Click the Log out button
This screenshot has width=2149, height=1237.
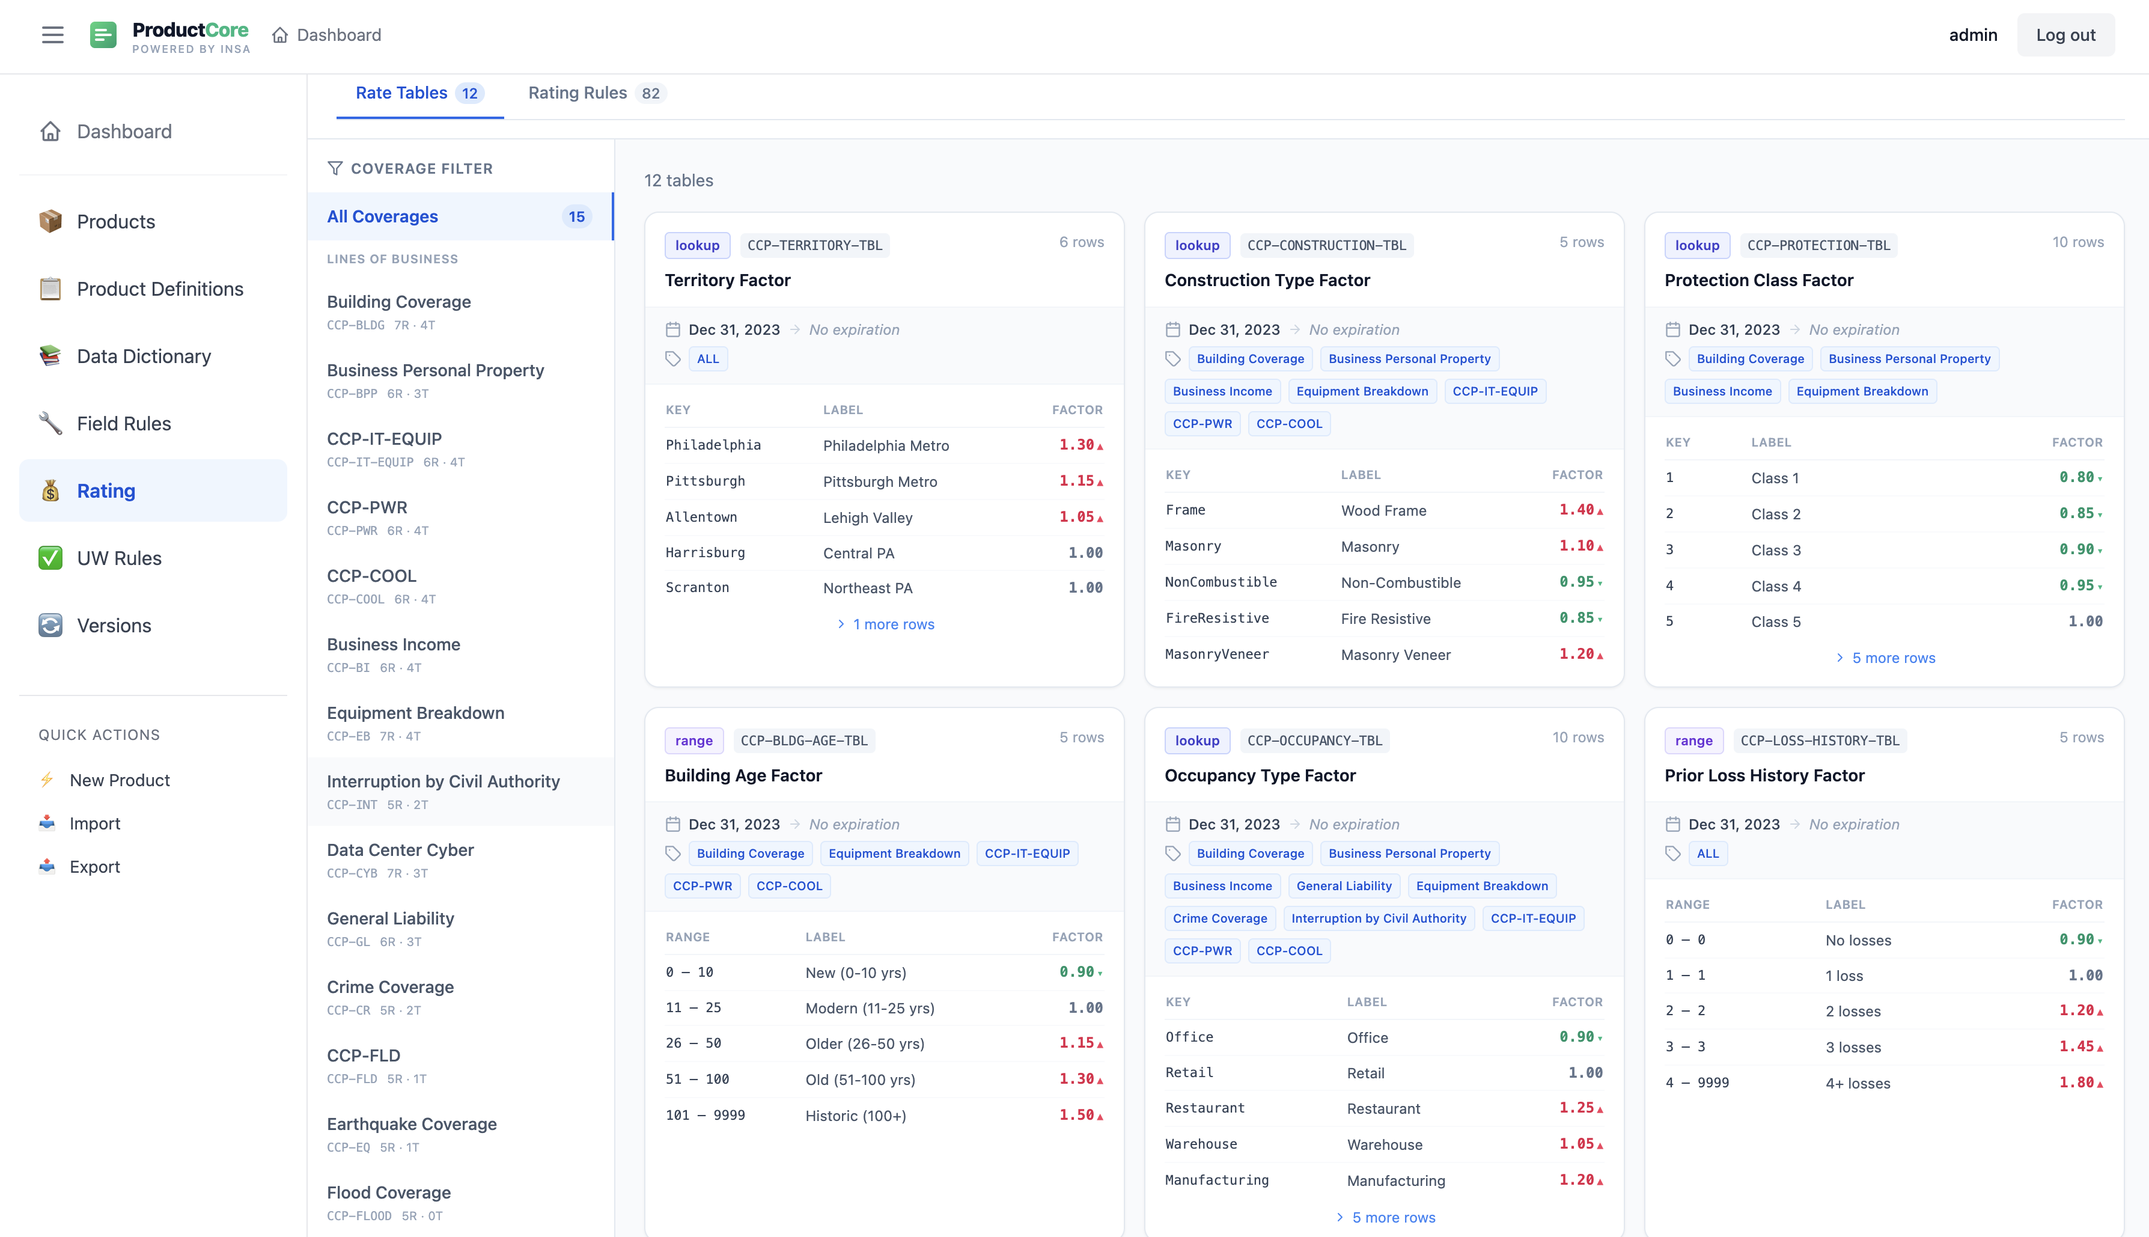[x=2065, y=35]
